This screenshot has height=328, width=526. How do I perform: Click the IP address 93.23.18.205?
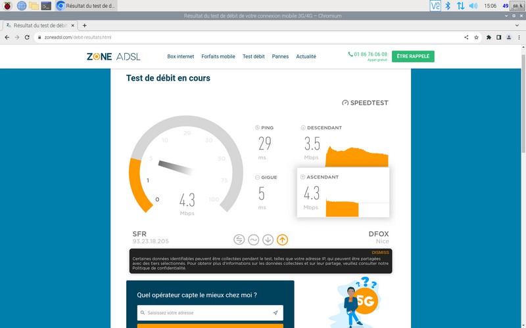coord(151,241)
